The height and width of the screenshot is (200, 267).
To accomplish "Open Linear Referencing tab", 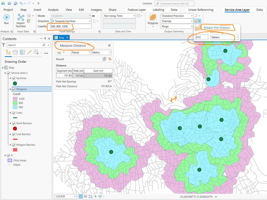I will (201, 10).
